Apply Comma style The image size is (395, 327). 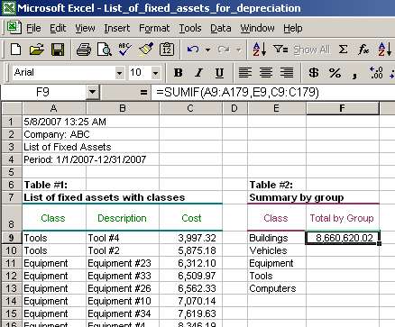tap(354, 74)
